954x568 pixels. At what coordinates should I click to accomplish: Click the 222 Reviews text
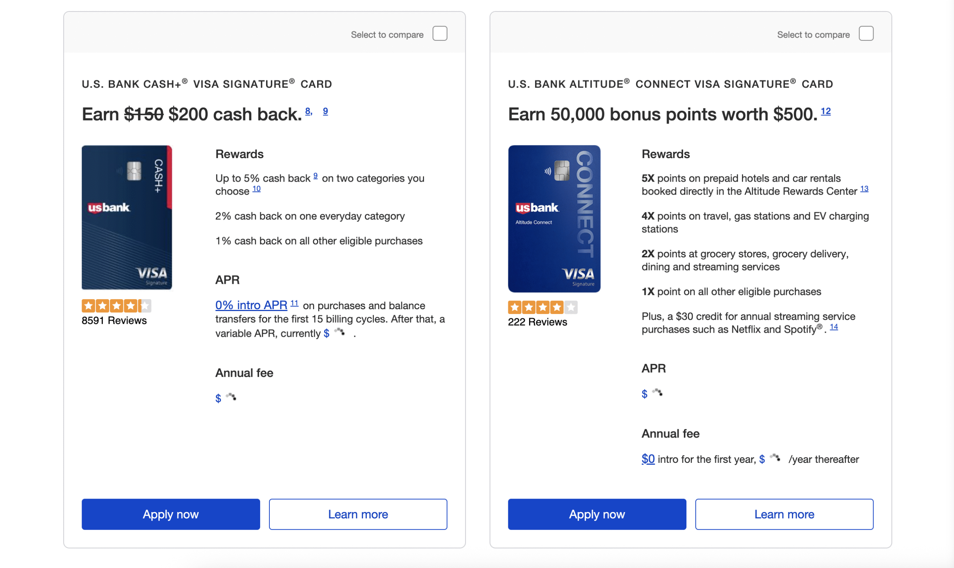pyautogui.click(x=537, y=322)
